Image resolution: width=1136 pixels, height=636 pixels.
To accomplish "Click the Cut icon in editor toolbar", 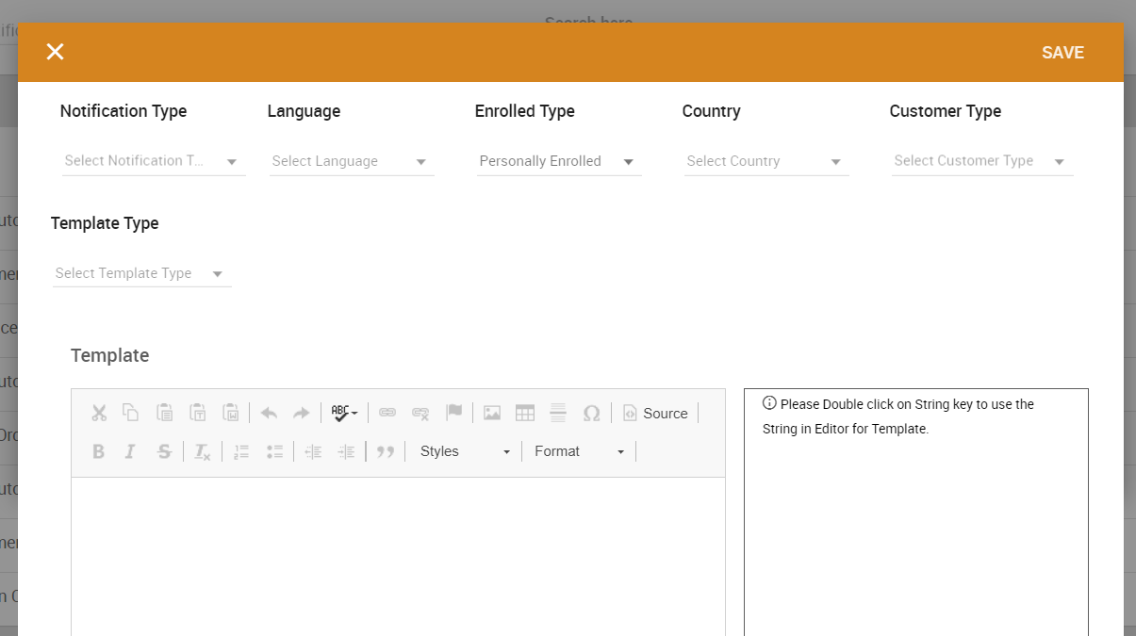I will 99,413.
